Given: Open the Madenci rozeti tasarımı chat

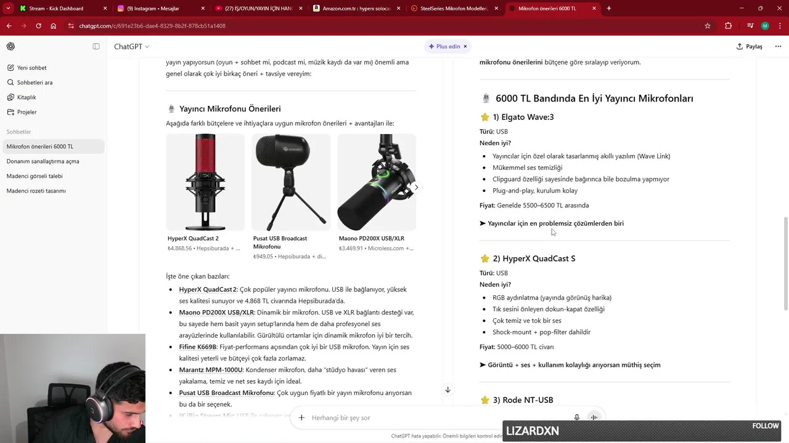Looking at the screenshot, I should pyautogui.click(x=54, y=191).
